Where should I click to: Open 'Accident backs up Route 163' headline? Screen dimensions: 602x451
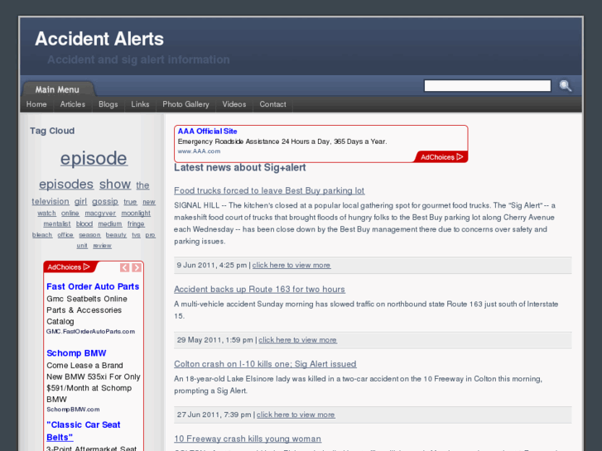(259, 289)
